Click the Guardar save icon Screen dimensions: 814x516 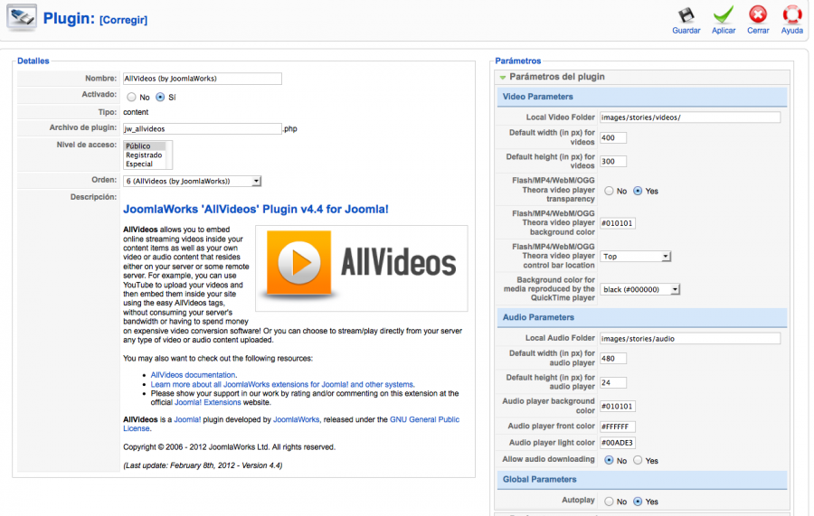686,15
